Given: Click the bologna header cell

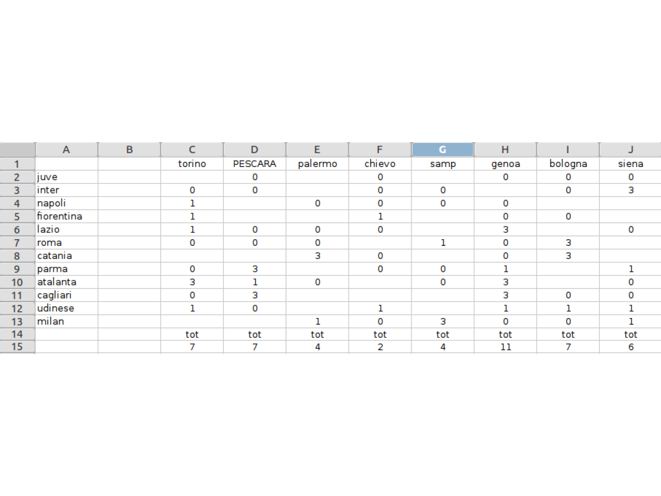Looking at the screenshot, I should [x=568, y=164].
